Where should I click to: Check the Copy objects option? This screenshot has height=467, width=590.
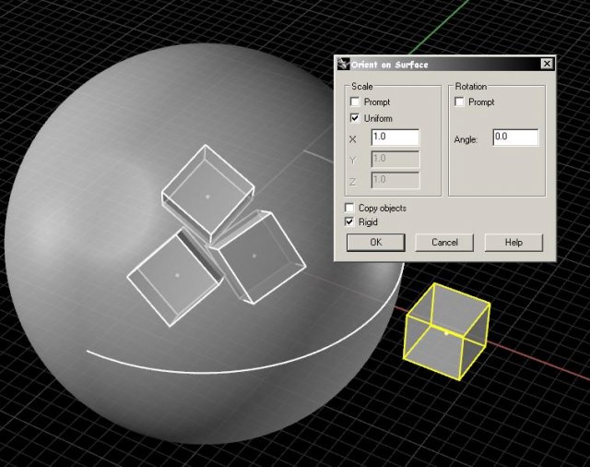pos(349,208)
